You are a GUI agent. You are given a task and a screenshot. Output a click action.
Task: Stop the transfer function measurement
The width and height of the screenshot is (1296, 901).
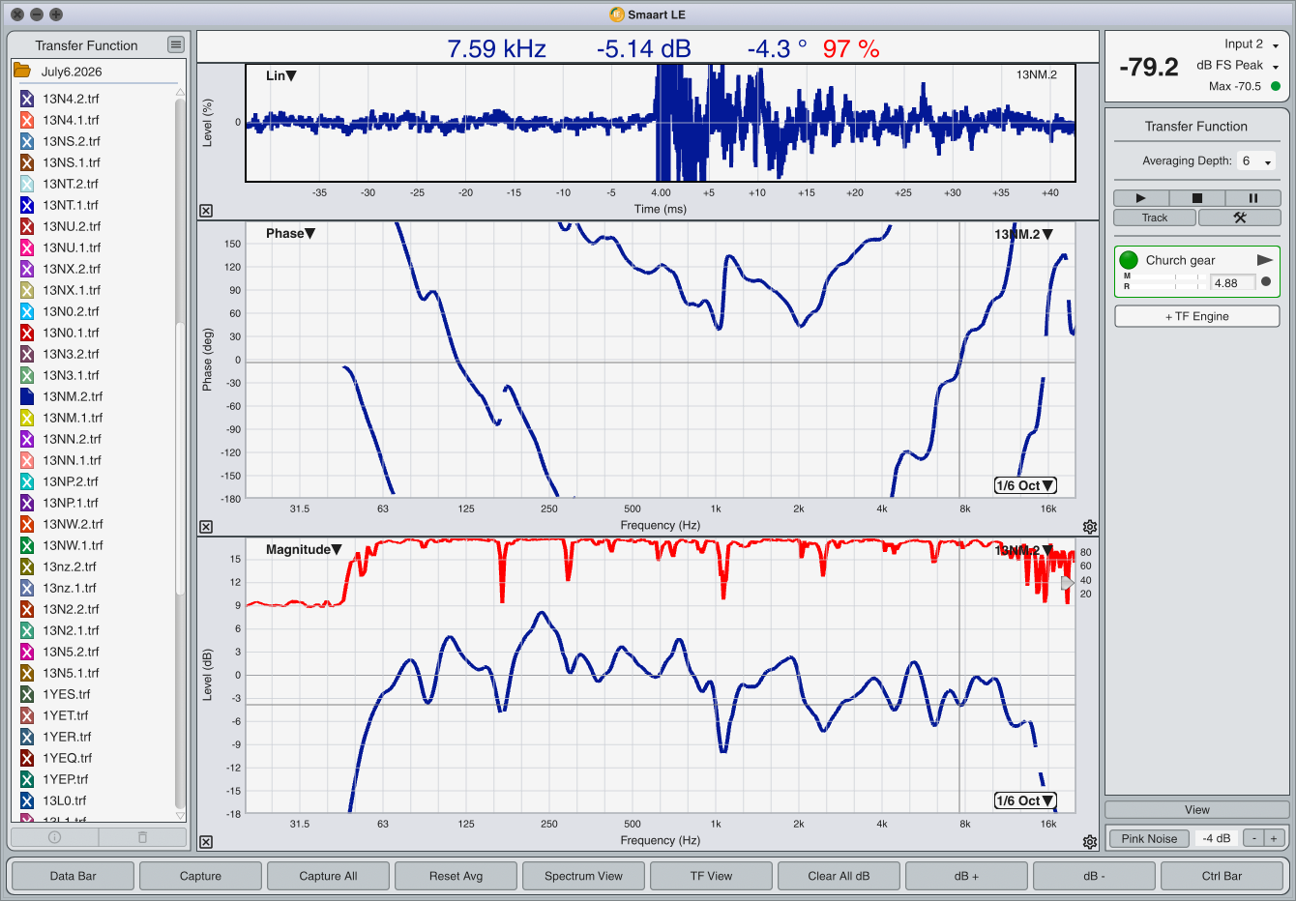(x=1196, y=197)
